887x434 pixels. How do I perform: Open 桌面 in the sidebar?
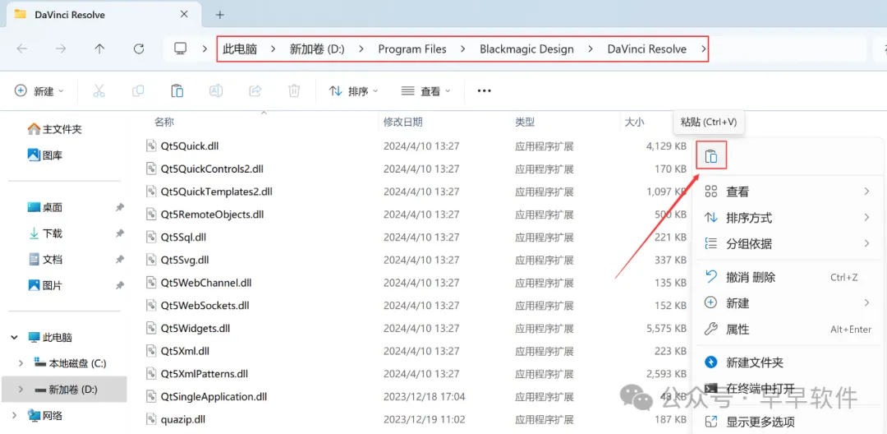tap(44, 208)
